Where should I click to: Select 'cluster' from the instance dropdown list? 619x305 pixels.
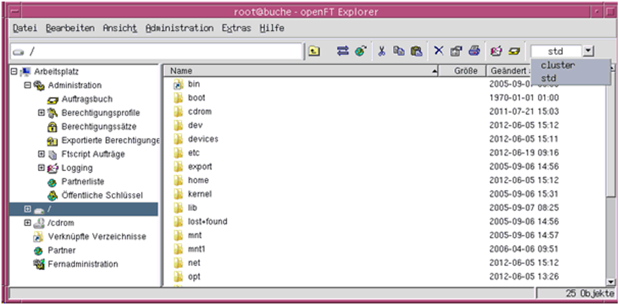[x=558, y=65]
